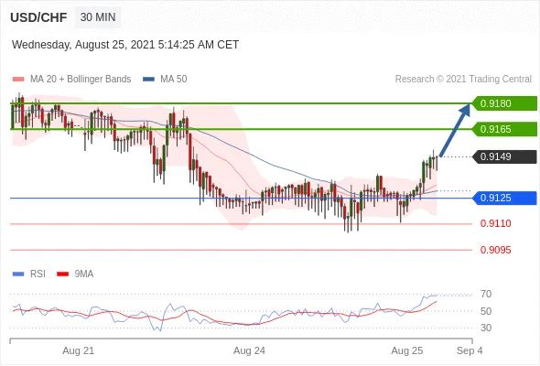Click the chart timestamp text
Viewport: 540px width, 366px height.
click(125, 45)
